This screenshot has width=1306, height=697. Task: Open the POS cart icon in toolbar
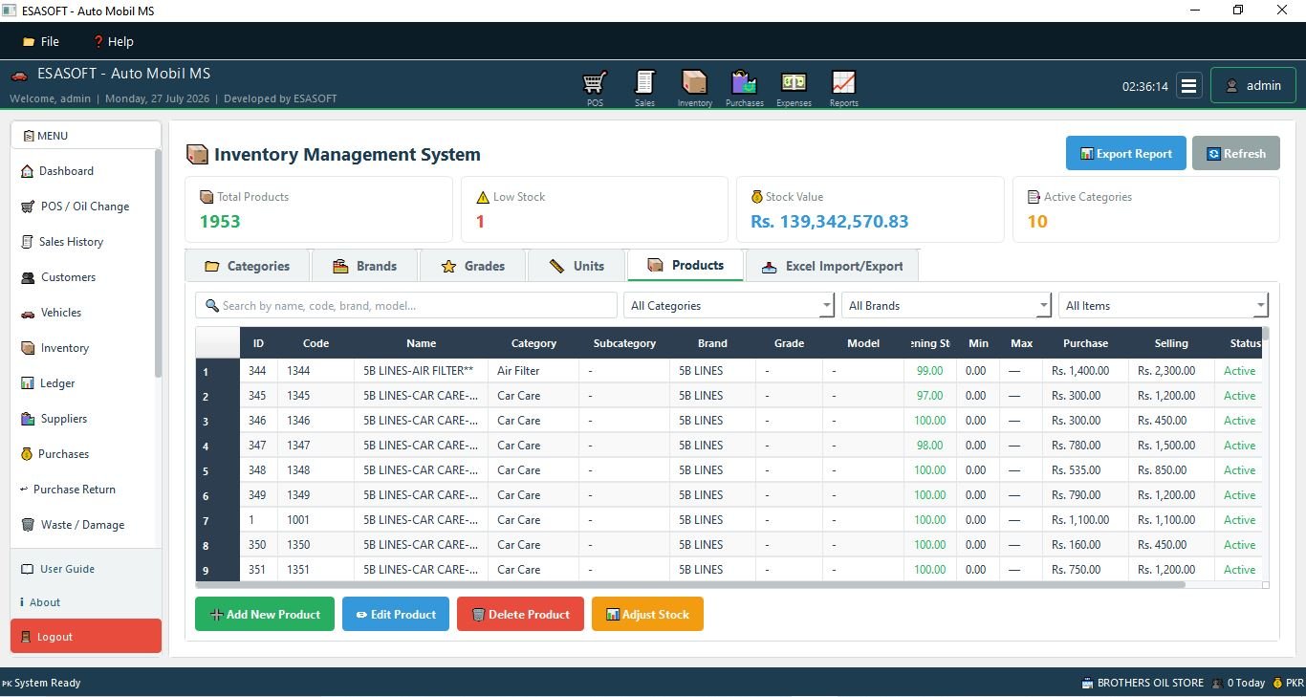click(x=596, y=87)
